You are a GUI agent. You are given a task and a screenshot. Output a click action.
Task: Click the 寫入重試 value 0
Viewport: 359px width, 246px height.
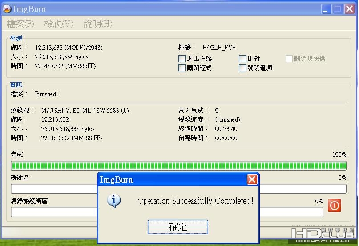click(x=217, y=111)
